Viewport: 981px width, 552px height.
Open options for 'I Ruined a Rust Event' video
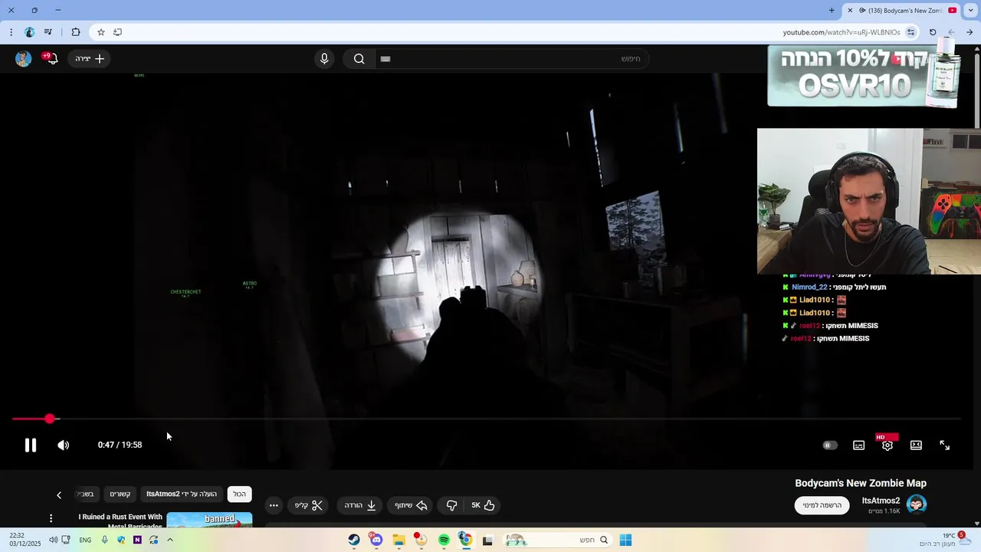(51, 519)
